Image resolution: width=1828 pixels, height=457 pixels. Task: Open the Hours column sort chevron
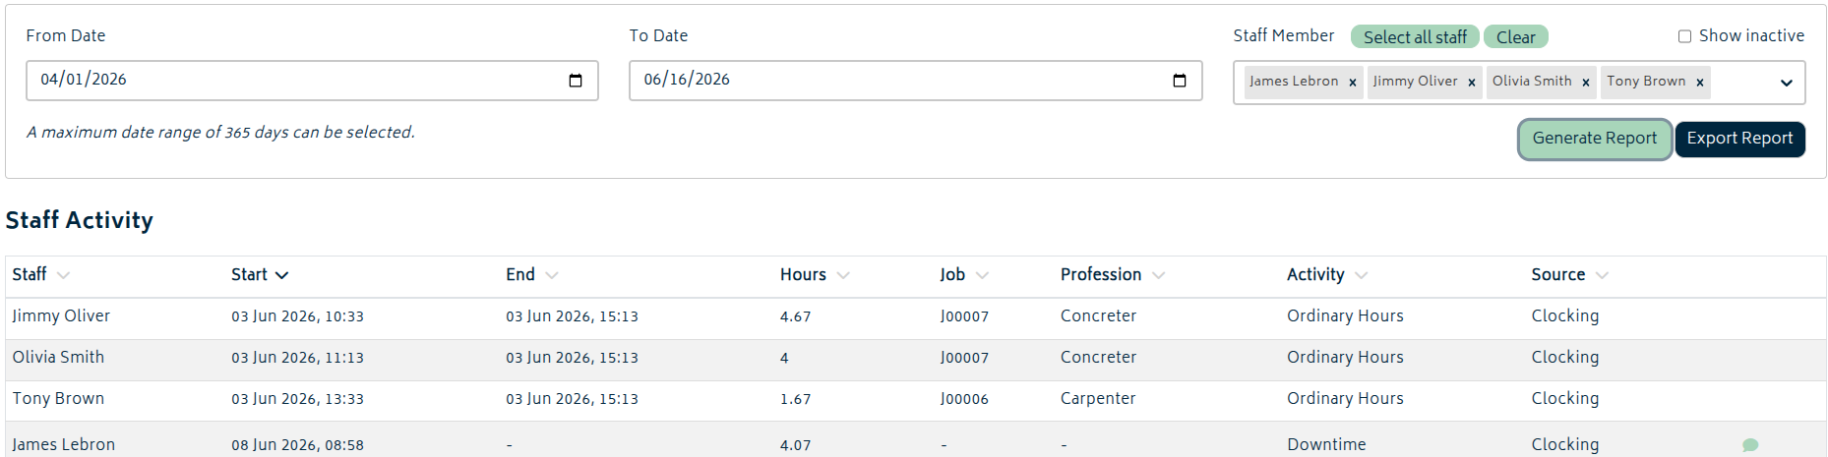843,275
